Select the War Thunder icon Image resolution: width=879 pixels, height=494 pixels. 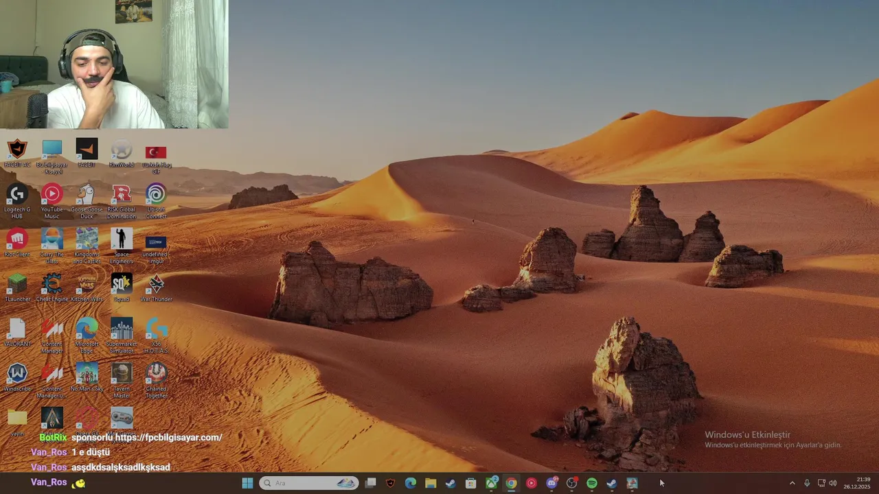click(156, 287)
